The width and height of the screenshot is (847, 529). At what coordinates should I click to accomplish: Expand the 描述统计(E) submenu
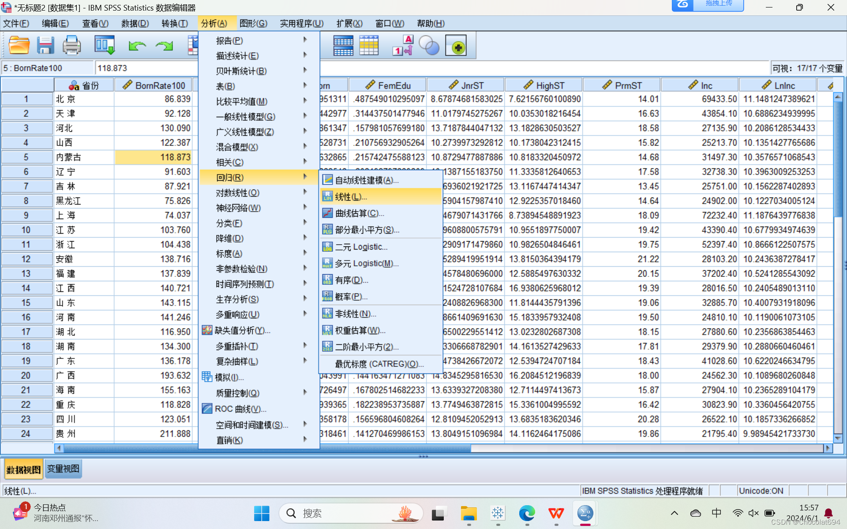(237, 56)
